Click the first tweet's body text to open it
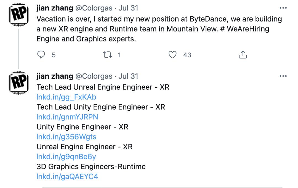Image resolution: width=298 pixels, height=188 pixels. [x=155, y=29]
